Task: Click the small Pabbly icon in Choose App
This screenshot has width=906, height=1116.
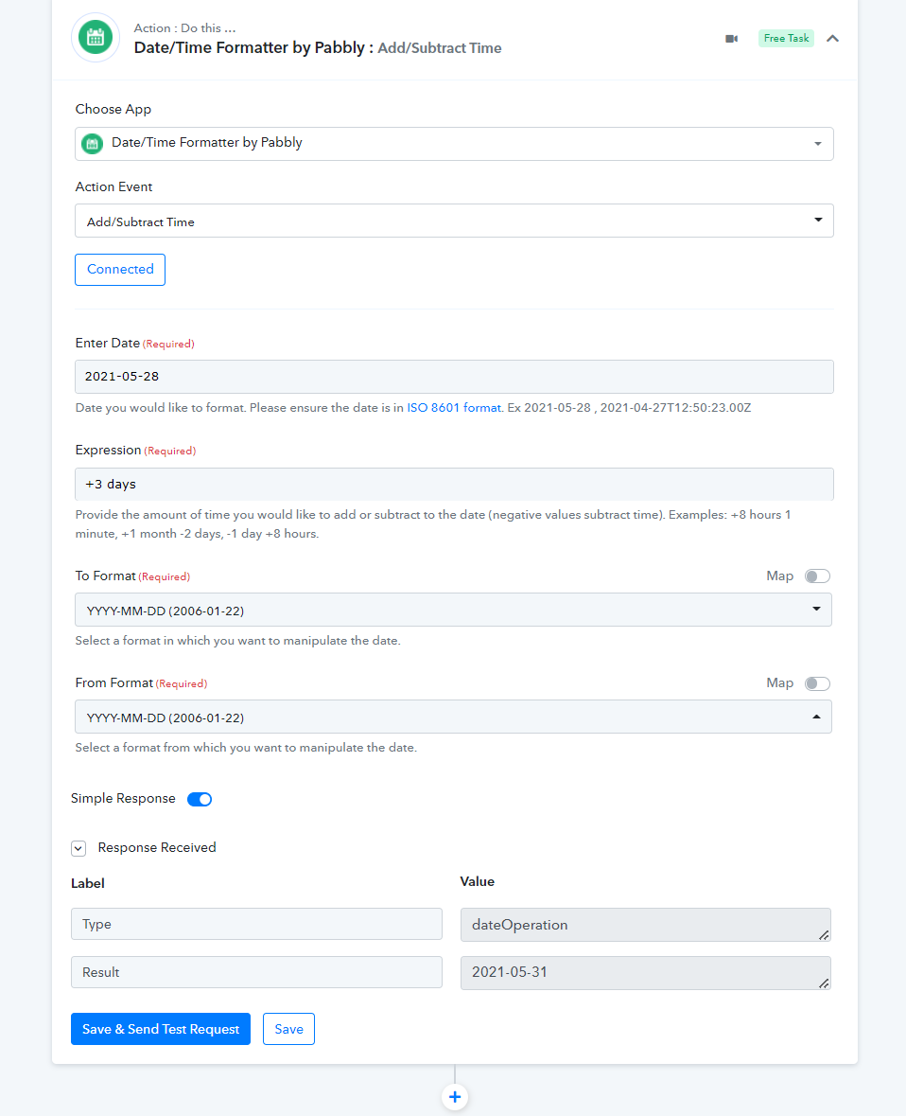Action: click(x=93, y=143)
